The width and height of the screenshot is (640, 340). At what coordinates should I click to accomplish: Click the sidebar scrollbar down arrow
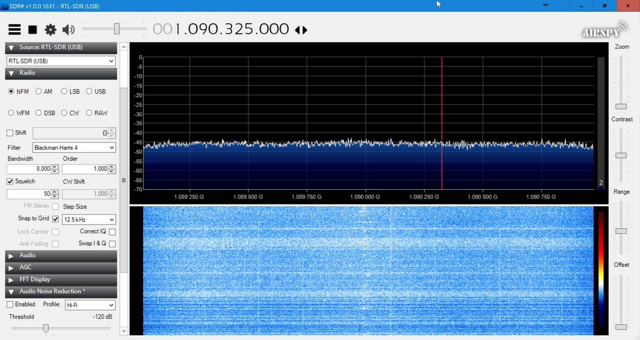pos(124,331)
